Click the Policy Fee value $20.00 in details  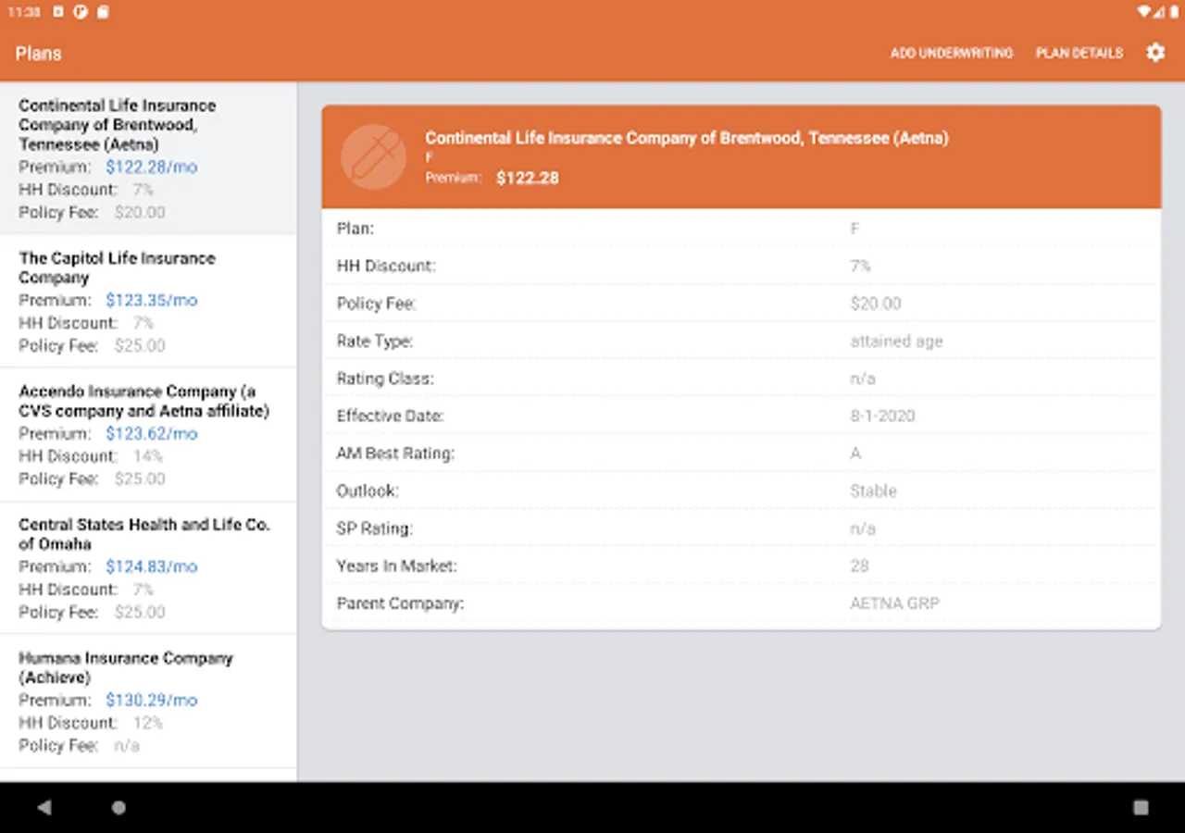[x=875, y=304]
